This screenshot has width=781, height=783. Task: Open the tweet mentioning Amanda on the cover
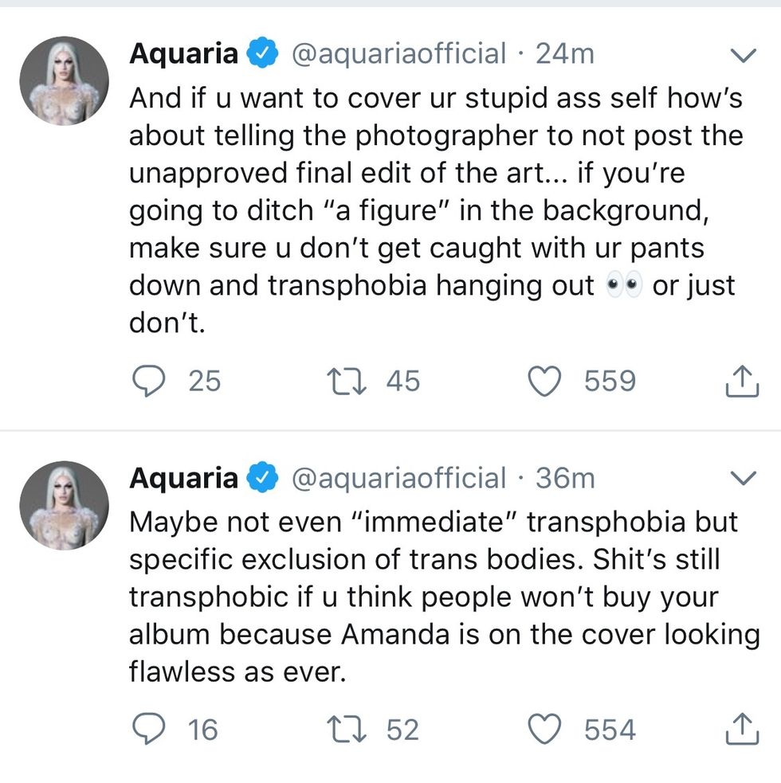[x=434, y=597]
